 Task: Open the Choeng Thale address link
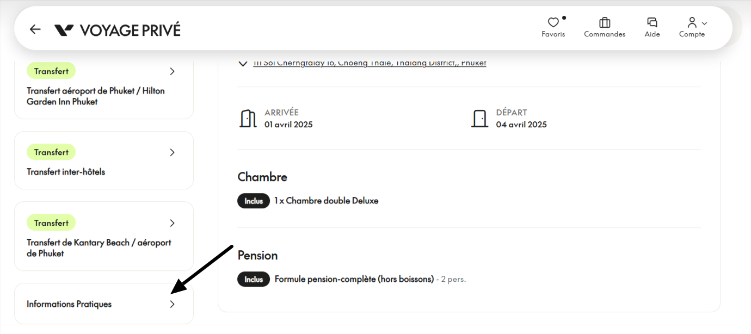click(x=370, y=63)
